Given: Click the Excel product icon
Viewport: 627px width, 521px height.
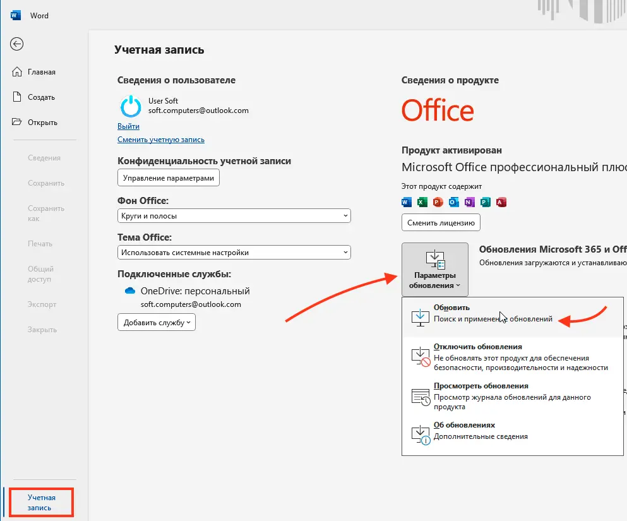Looking at the screenshot, I should [422, 202].
